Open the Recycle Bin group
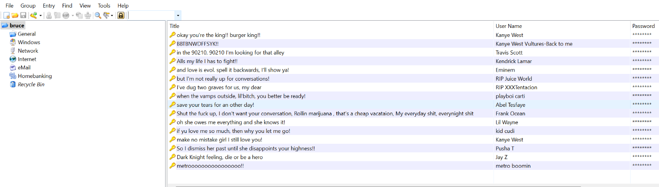 31,84
